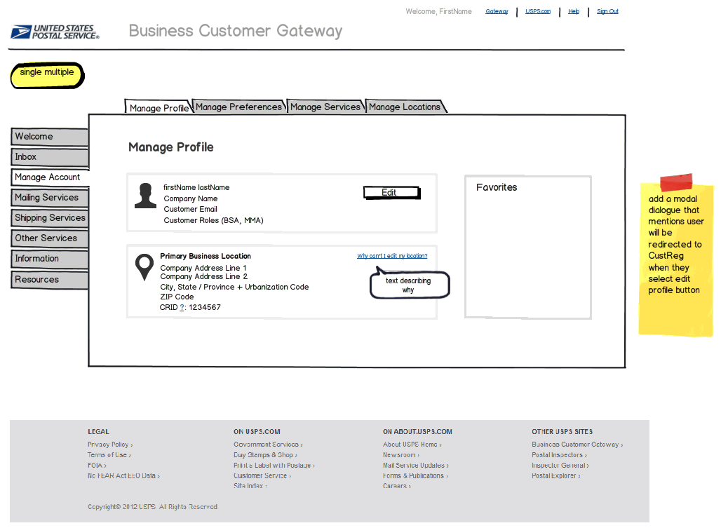The height and width of the screenshot is (528, 721).
Task: Open Forms & Publications link
Action: click(x=415, y=476)
